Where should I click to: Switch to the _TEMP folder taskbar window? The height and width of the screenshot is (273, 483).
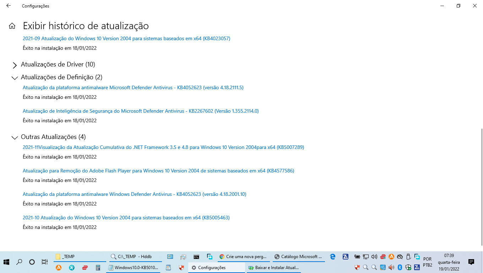click(80, 257)
